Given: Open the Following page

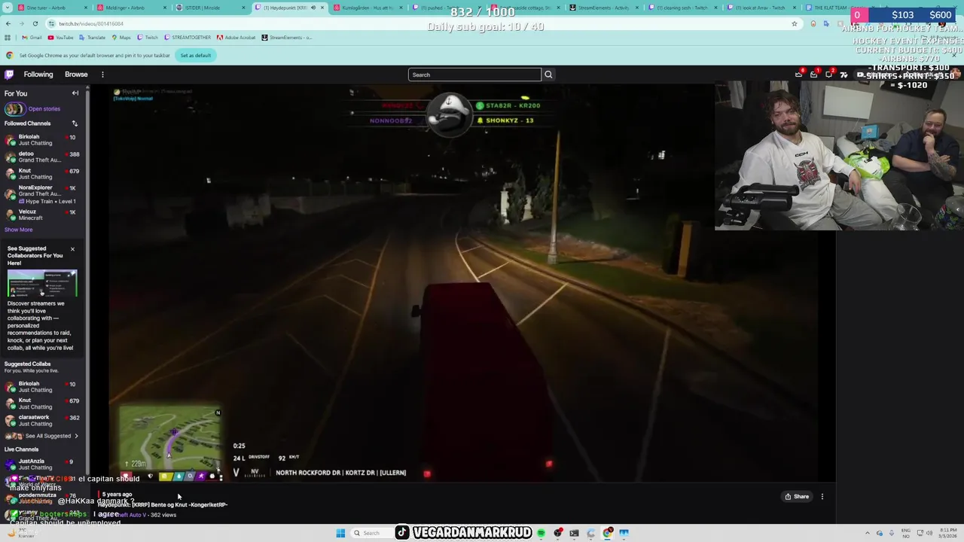Looking at the screenshot, I should pos(38,75).
